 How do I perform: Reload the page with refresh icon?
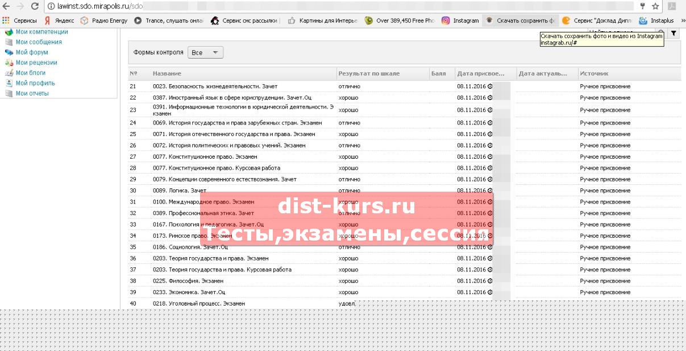pyautogui.click(x=35, y=6)
